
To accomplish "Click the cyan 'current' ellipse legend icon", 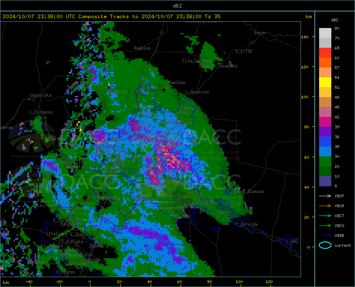I will click(x=325, y=245).
